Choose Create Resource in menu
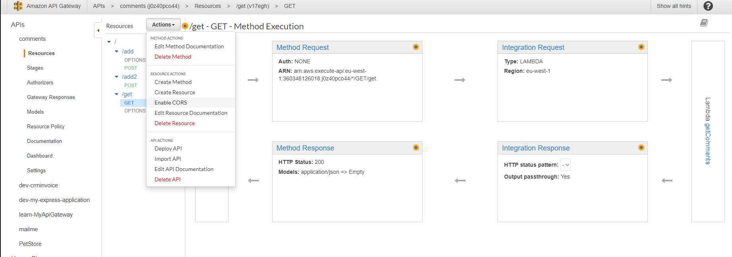The image size is (732, 257). 191,92
